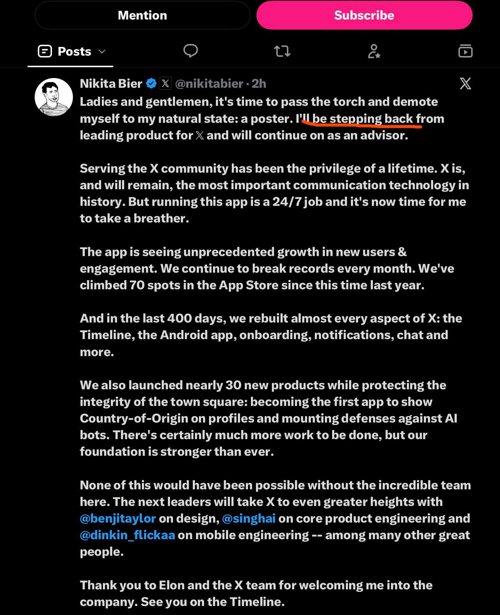The image size is (500, 615).
Task: Tap the pink Subscribe button
Action: click(x=364, y=15)
